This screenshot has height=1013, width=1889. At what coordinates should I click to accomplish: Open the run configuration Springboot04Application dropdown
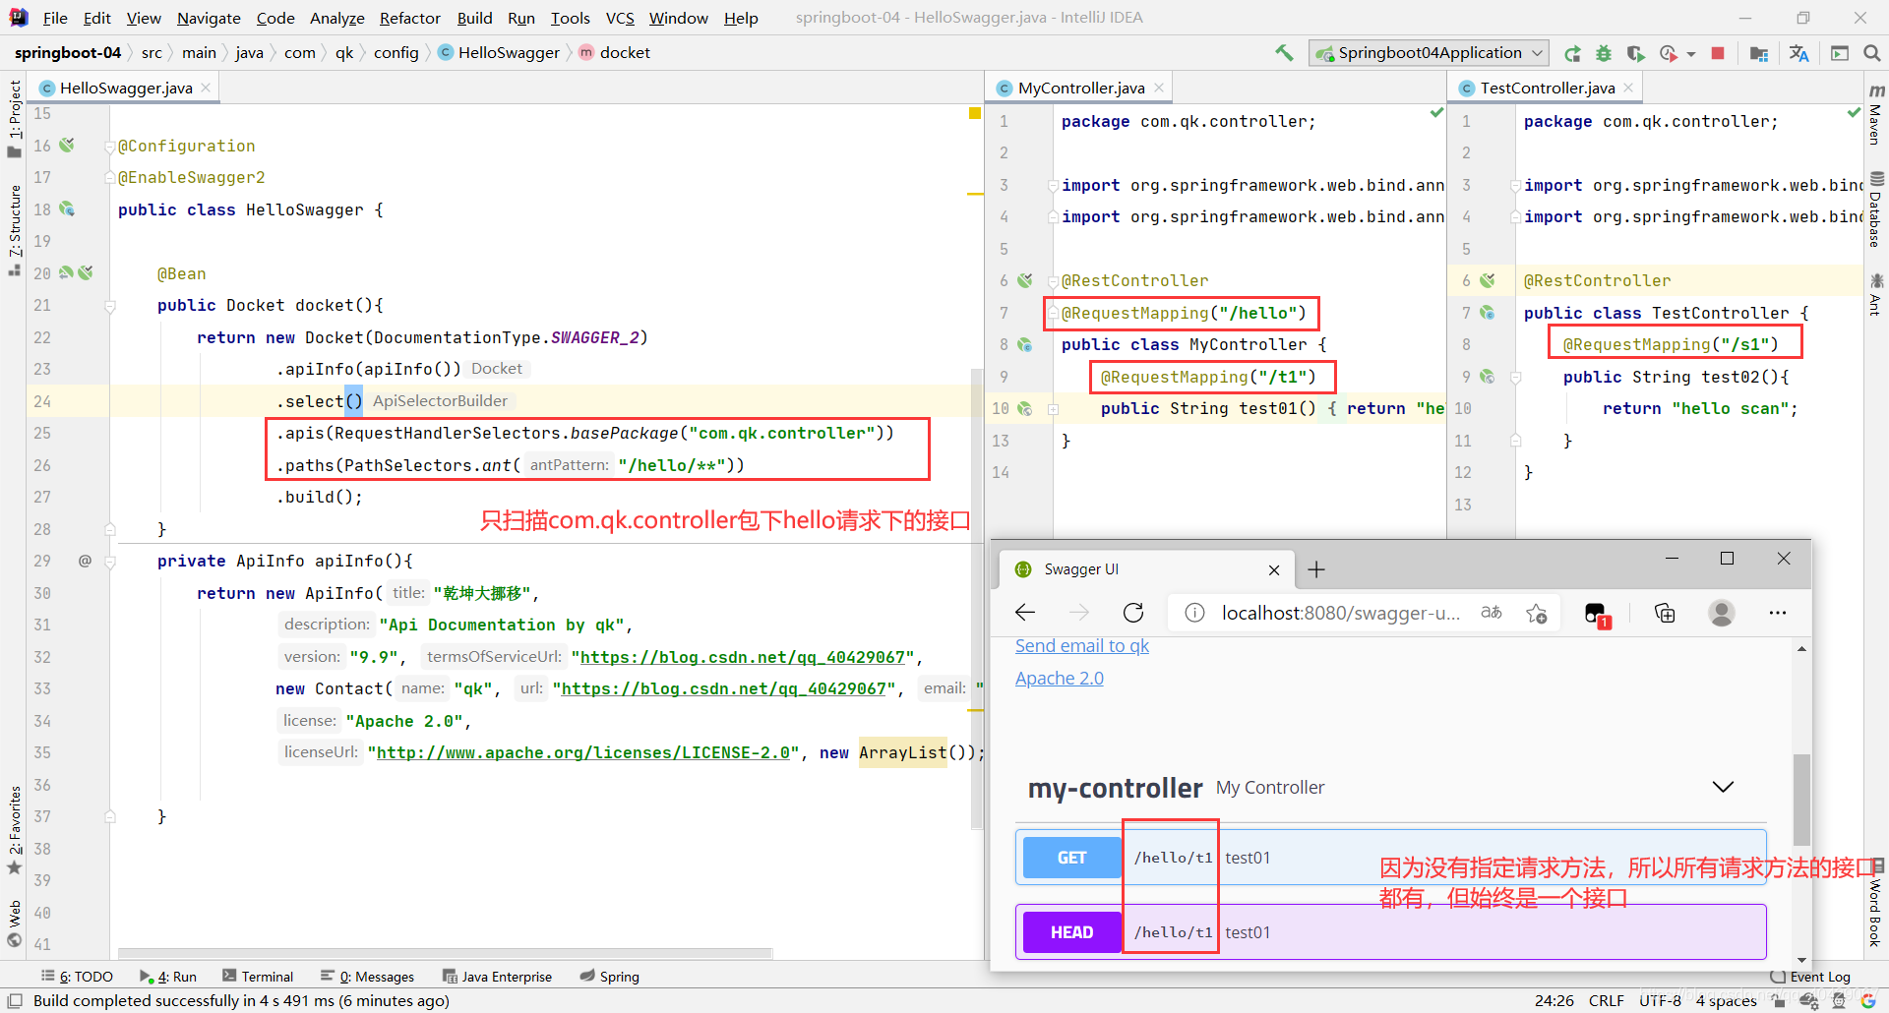[x=1429, y=53]
